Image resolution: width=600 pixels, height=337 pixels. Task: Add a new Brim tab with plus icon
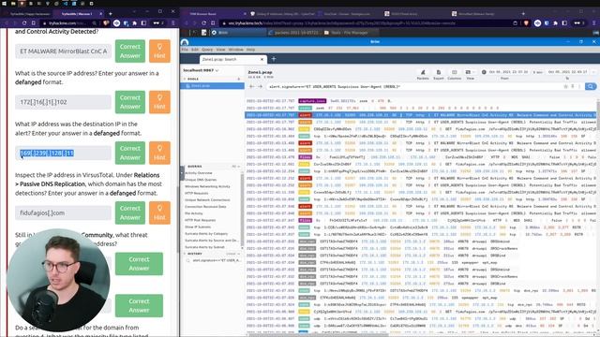(x=274, y=59)
